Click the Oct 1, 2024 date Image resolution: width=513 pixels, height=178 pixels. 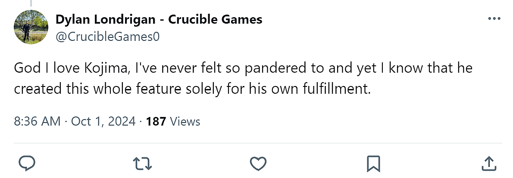coord(103,122)
